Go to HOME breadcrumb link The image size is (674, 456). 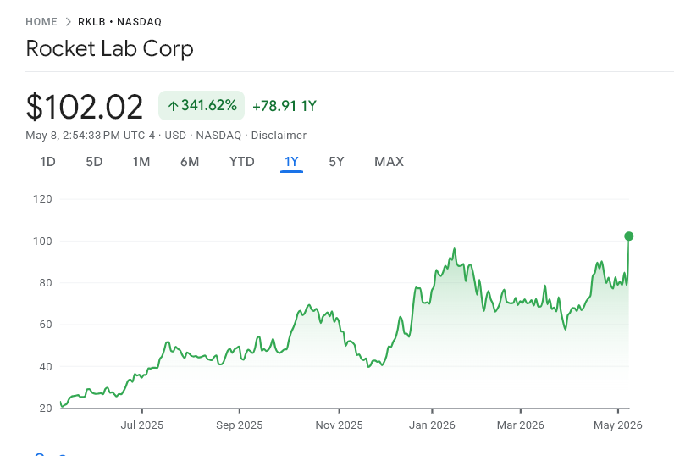point(41,22)
